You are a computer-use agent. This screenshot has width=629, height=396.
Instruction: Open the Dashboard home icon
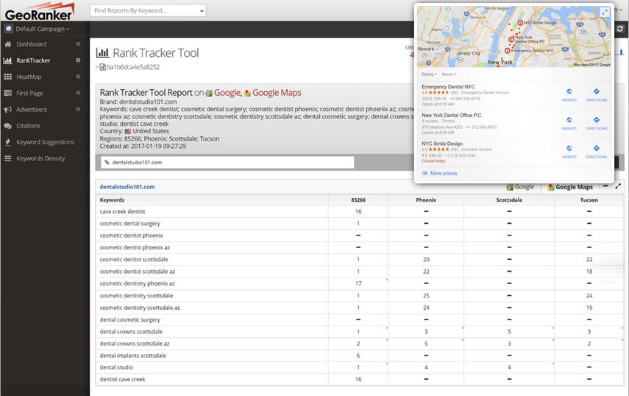pyautogui.click(x=7, y=44)
